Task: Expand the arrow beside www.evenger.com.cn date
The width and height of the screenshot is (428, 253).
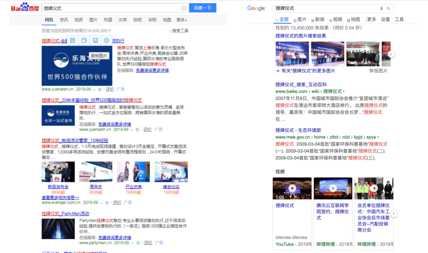Action: click(x=101, y=203)
